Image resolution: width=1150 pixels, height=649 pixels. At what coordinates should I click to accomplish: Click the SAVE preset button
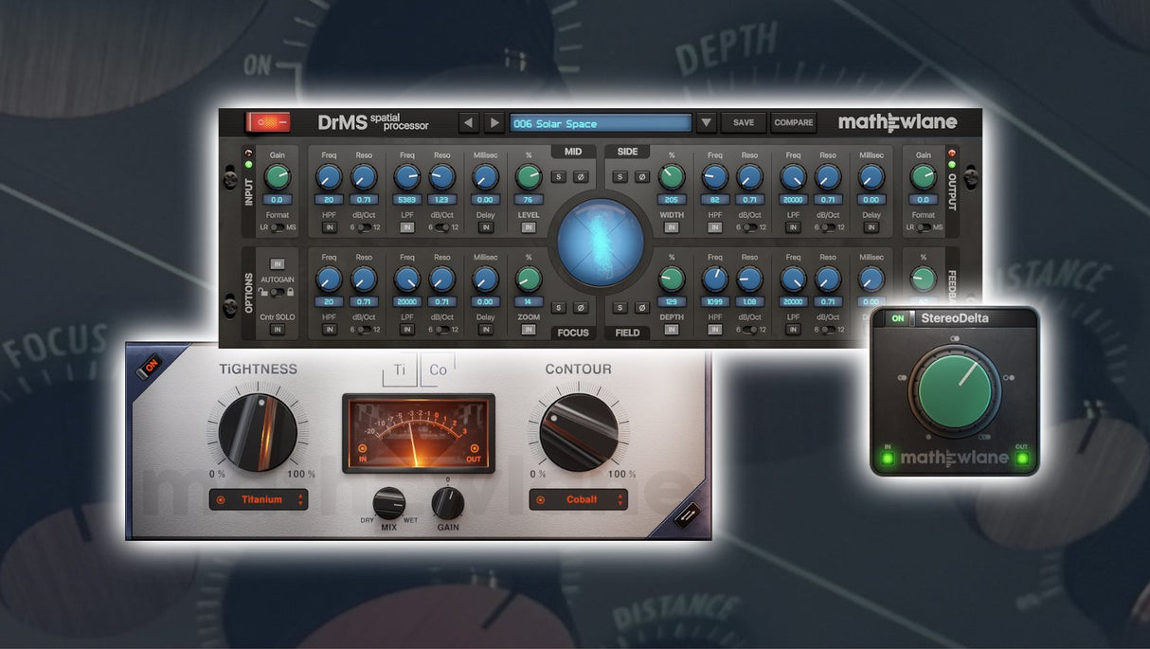(744, 123)
